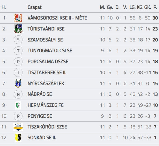Viewport: 159px width, 146px height.
Task: Click the Penyige SE 'P' placeholder logo
Action: coord(18,116)
